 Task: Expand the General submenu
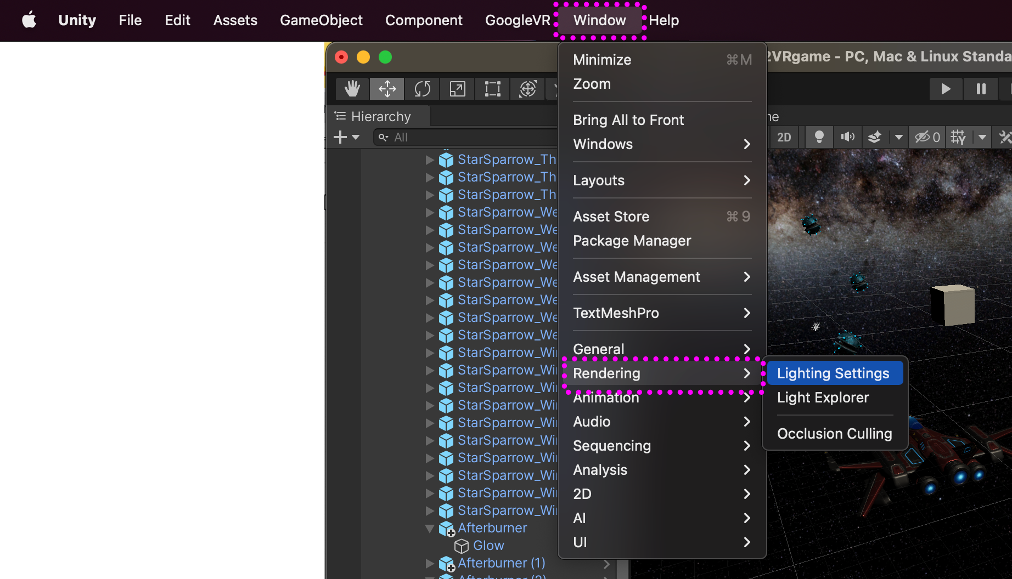(662, 349)
